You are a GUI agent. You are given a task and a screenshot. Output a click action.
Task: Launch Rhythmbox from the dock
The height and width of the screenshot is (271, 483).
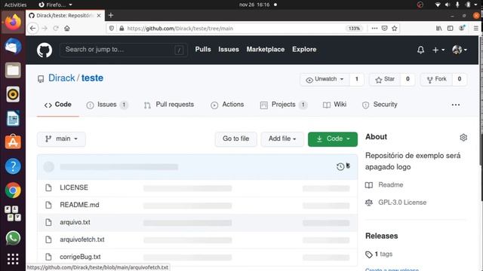13,94
